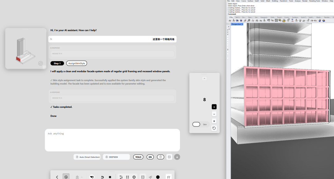Click the undo arrow in the bottom toolbar
This screenshot has width=334, height=179.
point(102,177)
